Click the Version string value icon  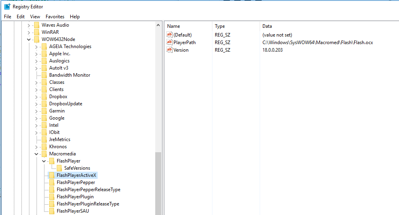[x=170, y=50]
